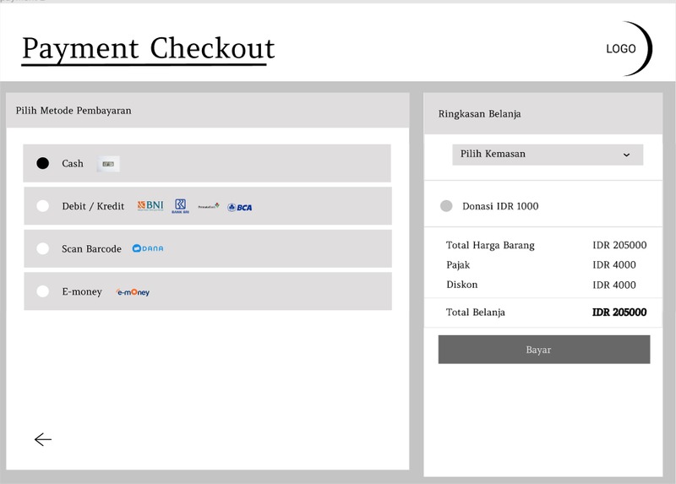Click the Pajak IDR 4000 value
The height and width of the screenshot is (484, 676).
(x=614, y=265)
